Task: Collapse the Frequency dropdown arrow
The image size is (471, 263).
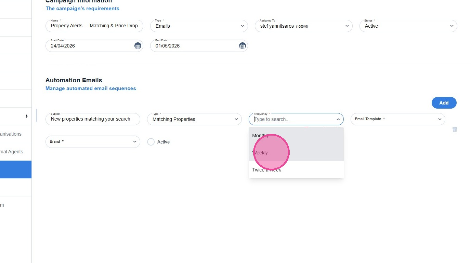Action: pos(338,119)
